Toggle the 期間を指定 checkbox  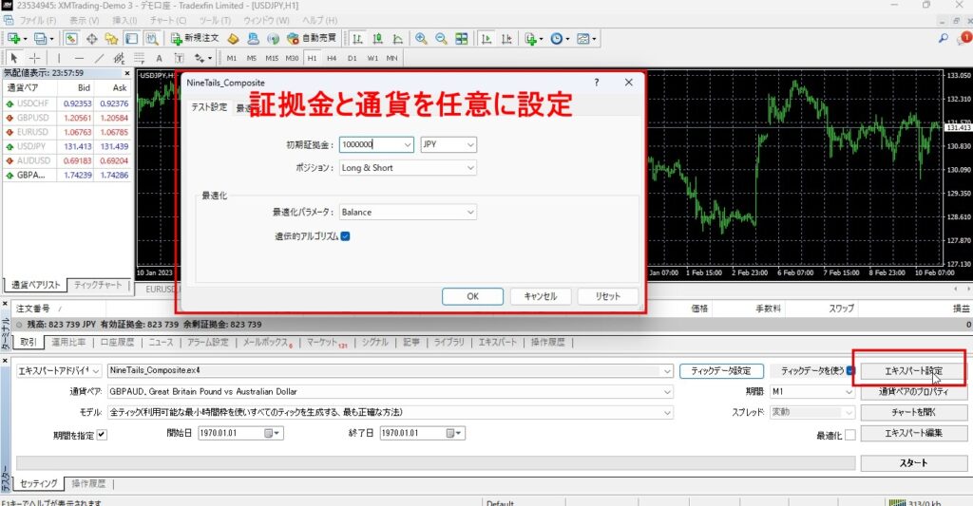click(x=102, y=435)
